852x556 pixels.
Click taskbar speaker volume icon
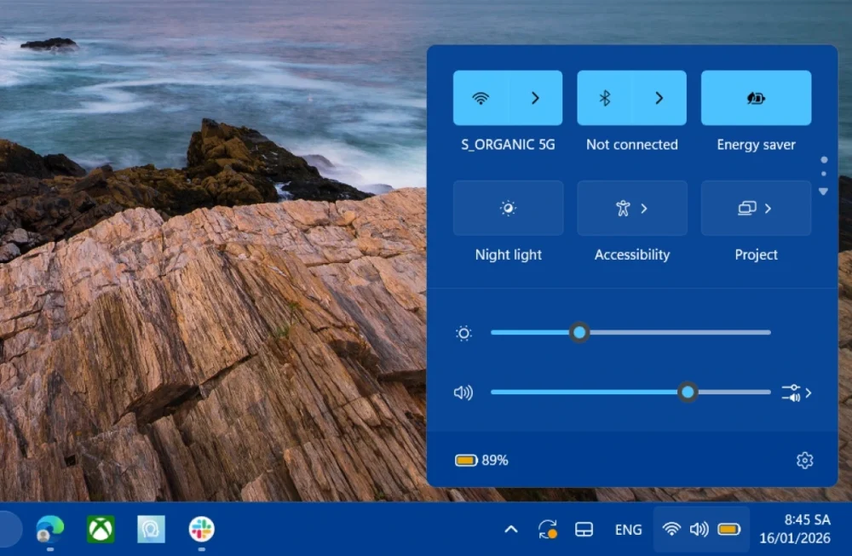699,530
